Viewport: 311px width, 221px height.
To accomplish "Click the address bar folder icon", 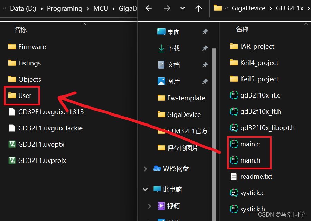I will [x=218, y=8].
